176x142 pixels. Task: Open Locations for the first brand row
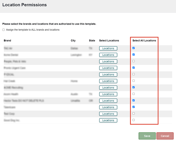click(108, 48)
